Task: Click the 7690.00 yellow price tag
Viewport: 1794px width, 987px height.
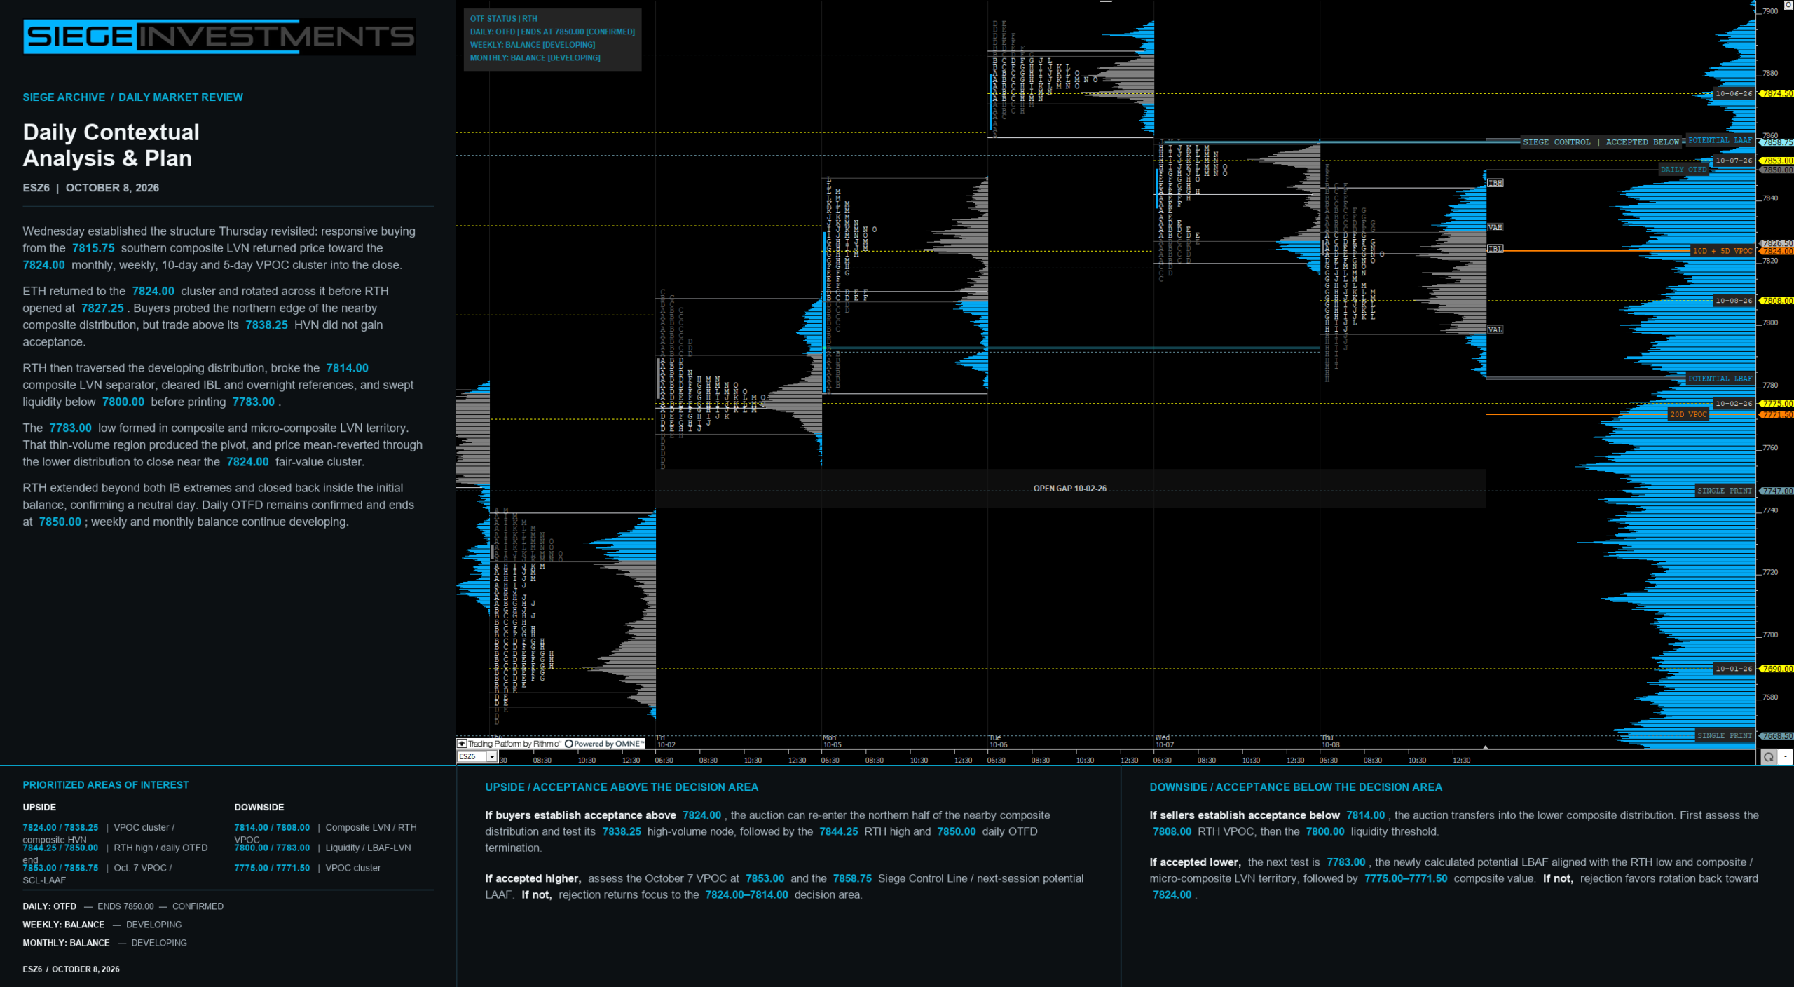Action: (1778, 669)
